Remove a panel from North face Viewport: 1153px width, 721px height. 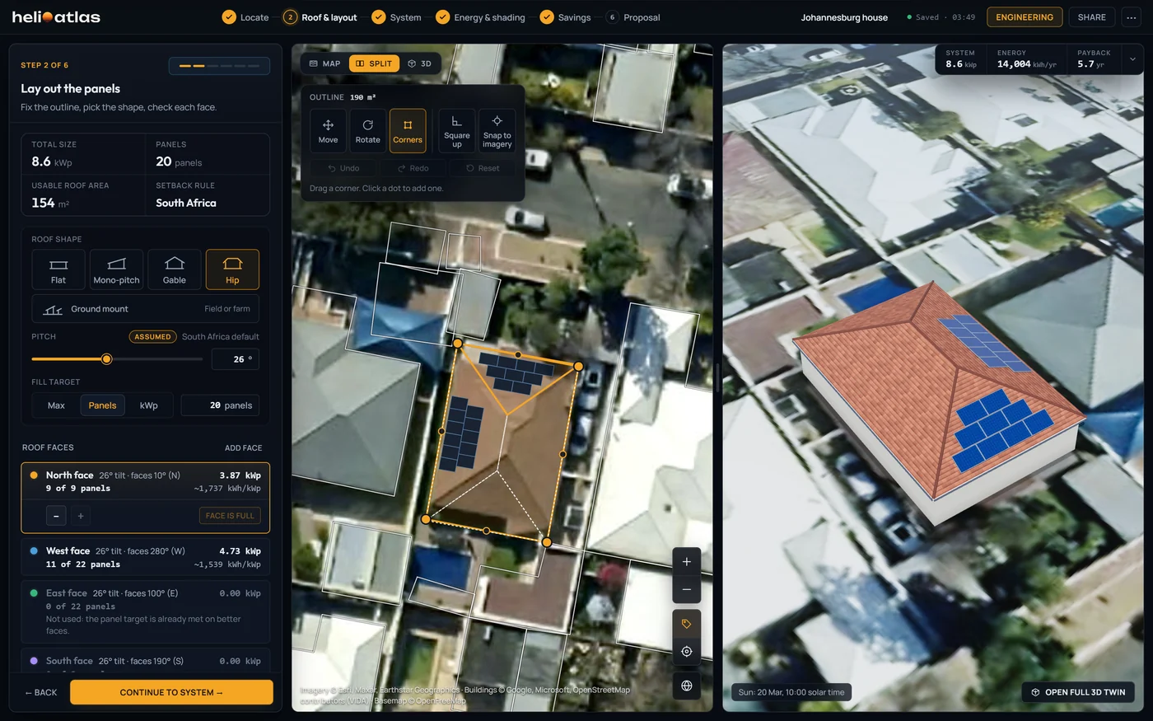click(x=56, y=516)
